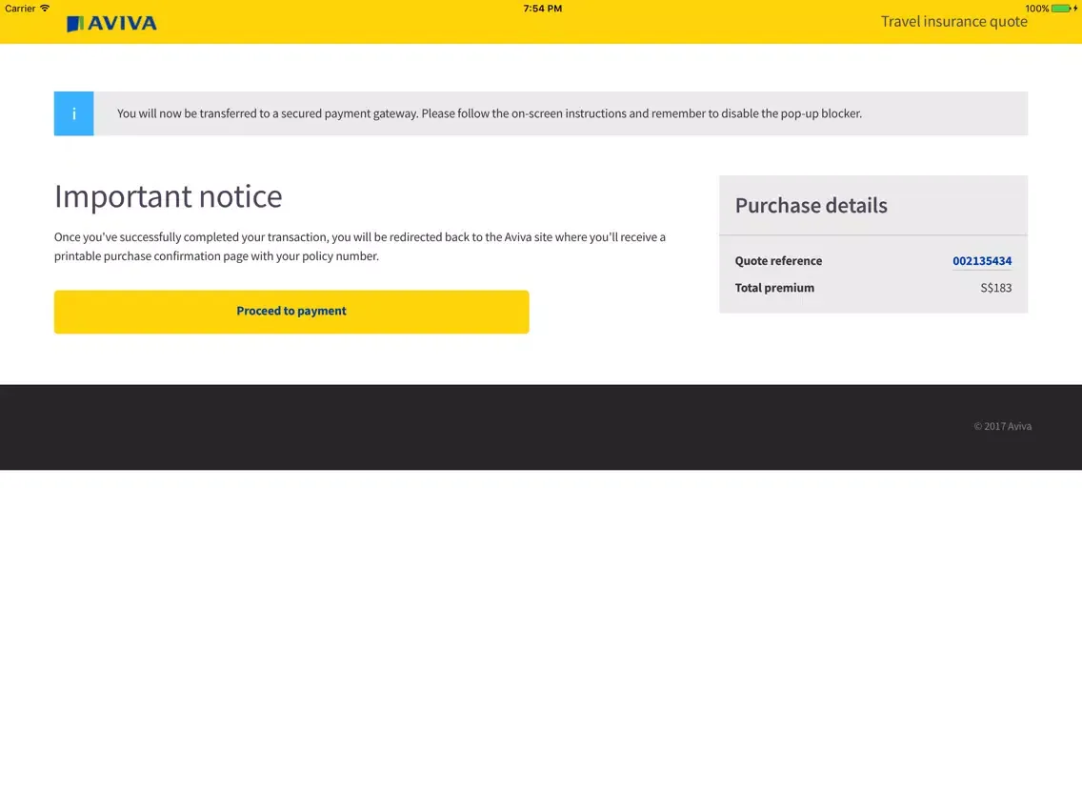The image size is (1082, 812).
Task: Tap the 7:54 PM clock in status bar
Action: [542, 9]
